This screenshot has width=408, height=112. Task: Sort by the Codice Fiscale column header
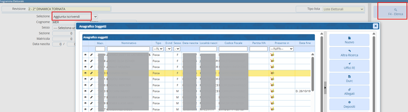[x=233, y=43]
